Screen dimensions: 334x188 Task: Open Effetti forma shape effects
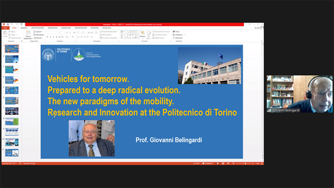[x=159, y=38]
